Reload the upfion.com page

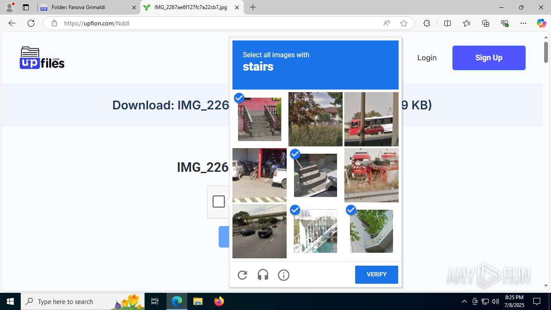[x=31, y=23]
